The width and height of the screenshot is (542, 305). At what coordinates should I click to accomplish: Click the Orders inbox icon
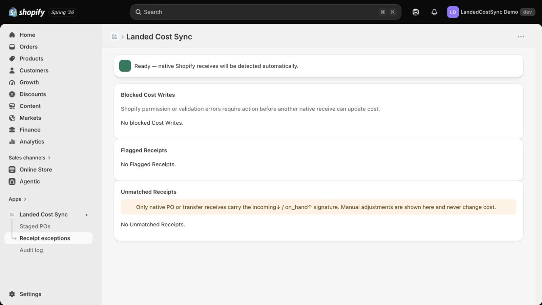pyautogui.click(x=12, y=47)
